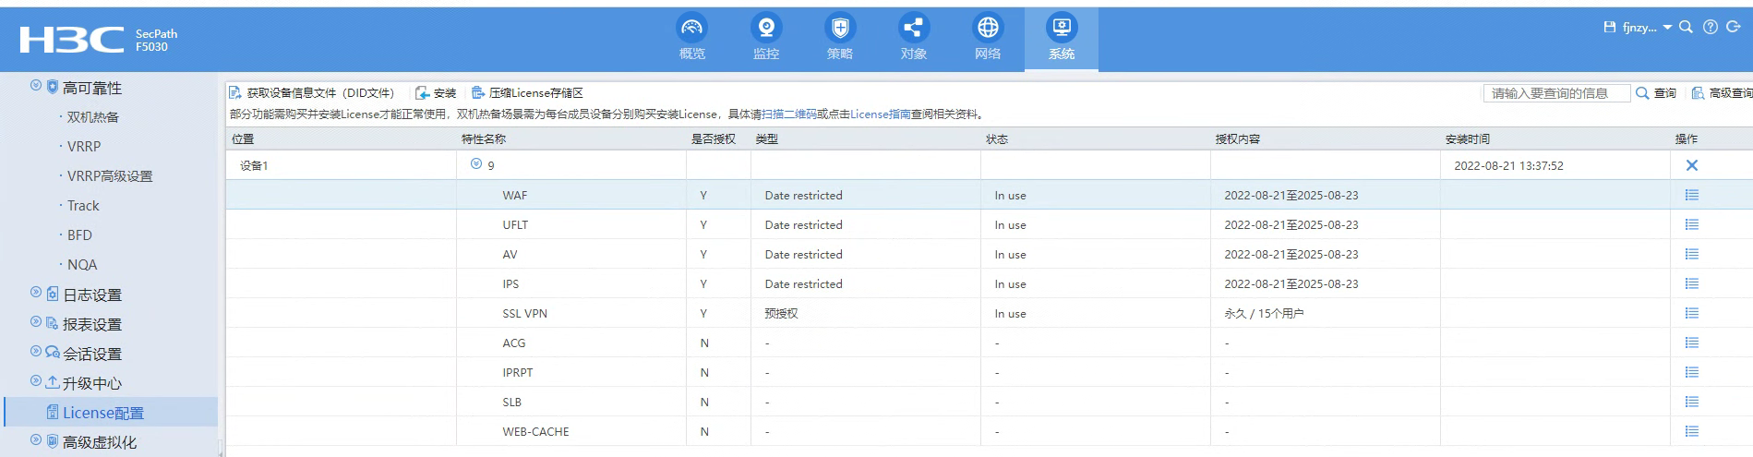Delete 设备1 license with X icon

tap(1691, 165)
